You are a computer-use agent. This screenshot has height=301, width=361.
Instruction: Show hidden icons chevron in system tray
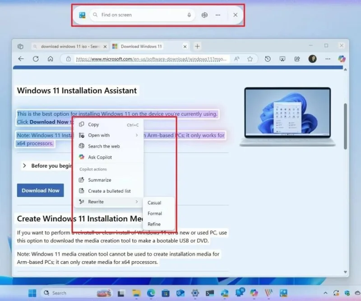click(325, 293)
